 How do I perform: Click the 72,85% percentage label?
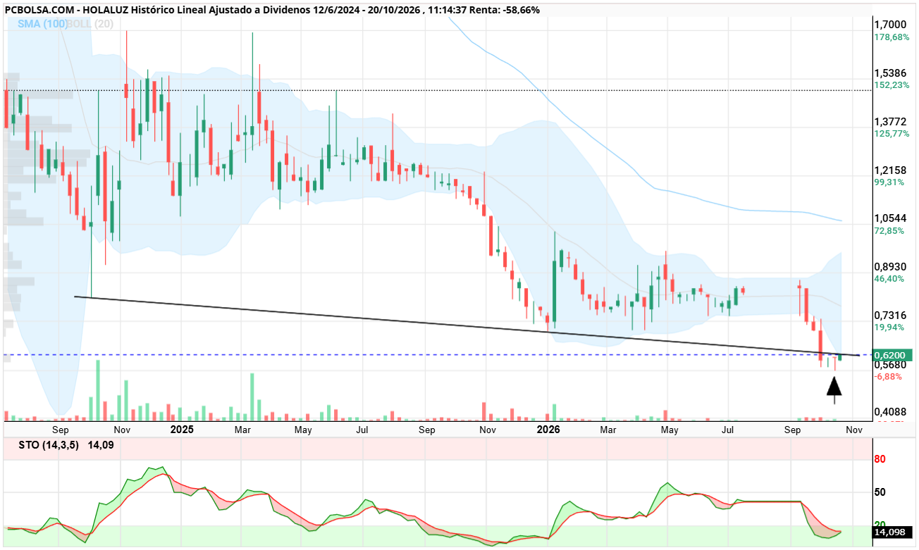click(890, 231)
